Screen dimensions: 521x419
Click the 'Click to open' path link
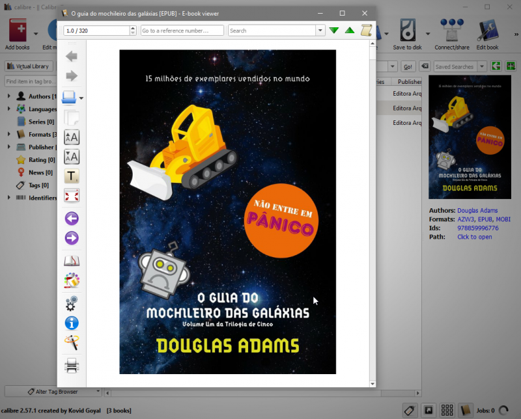pyautogui.click(x=475, y=237)
